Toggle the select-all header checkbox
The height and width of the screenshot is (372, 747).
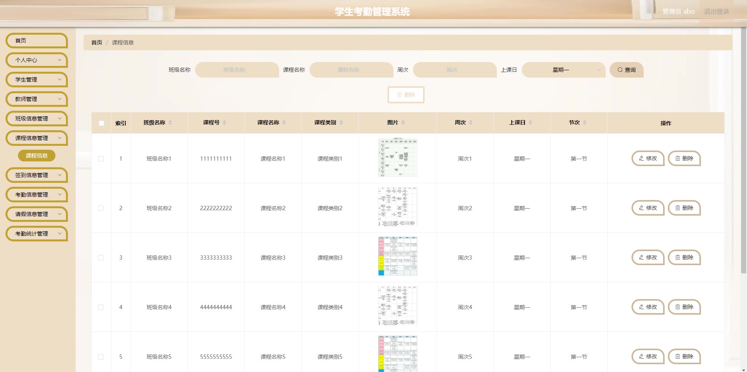(101, 123)
